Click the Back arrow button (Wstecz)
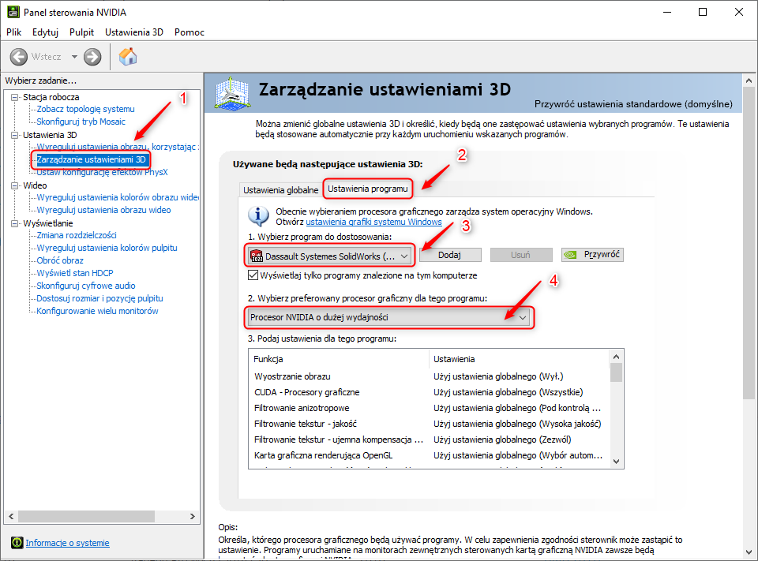758x561 pixels. click(x=19, y=57)
